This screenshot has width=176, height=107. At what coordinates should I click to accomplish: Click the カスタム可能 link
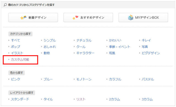click(x=20, y=60)
